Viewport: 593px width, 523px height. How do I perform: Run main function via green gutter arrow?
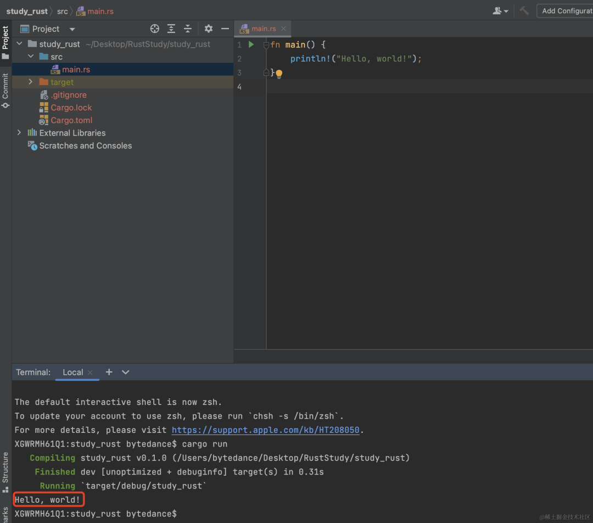point(251,44)
